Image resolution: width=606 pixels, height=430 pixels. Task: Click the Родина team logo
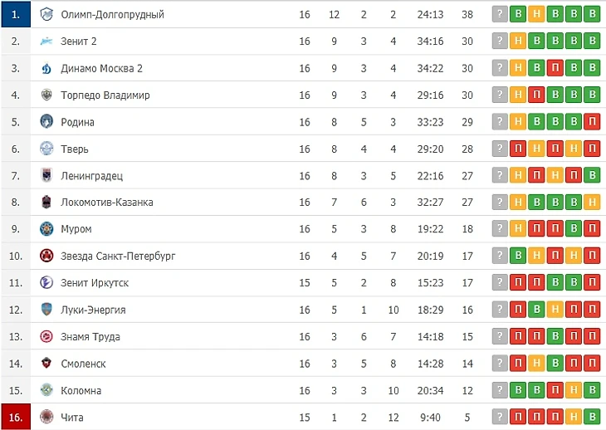point(46,121)
